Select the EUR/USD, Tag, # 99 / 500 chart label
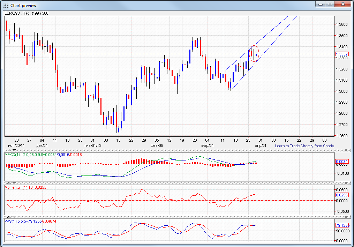354x247 pixels. tap(27, 13)
